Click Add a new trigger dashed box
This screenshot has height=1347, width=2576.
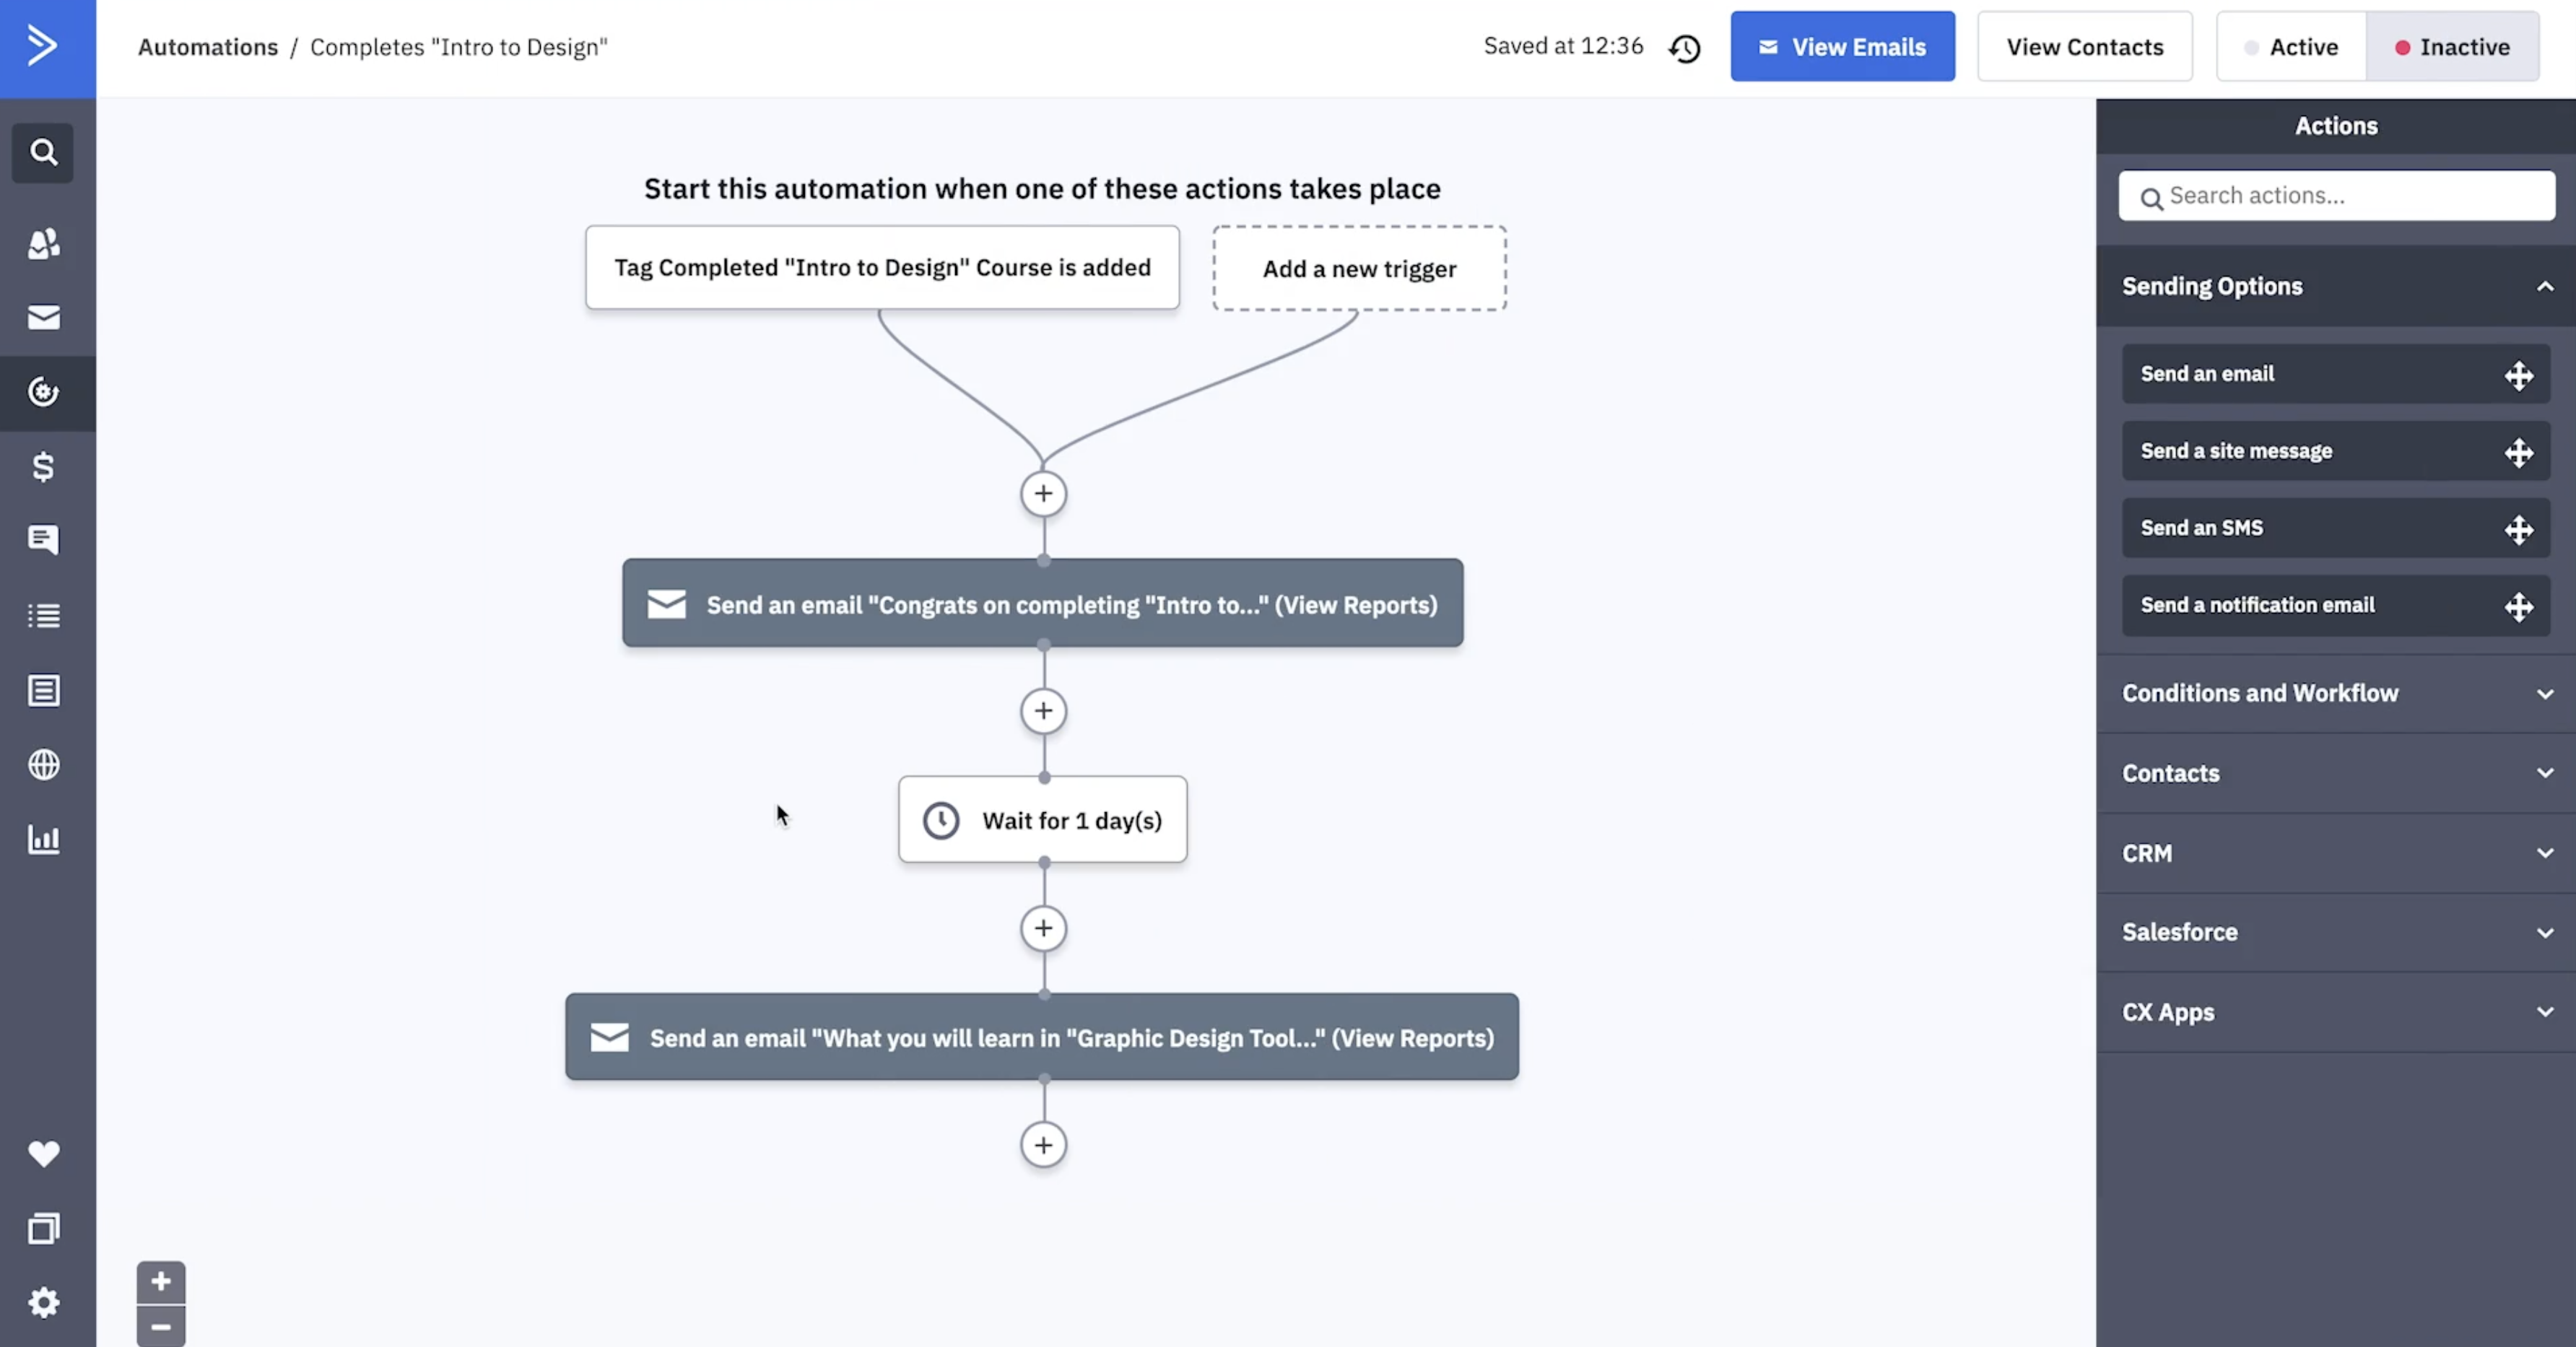tap(1359, 267)
